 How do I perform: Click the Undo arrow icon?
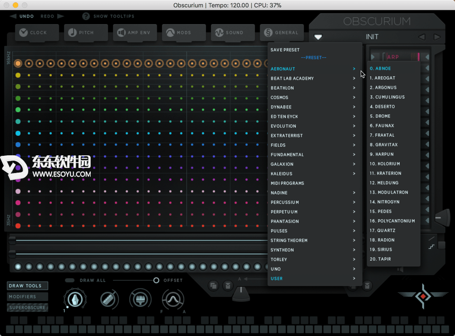pos(13,16)
